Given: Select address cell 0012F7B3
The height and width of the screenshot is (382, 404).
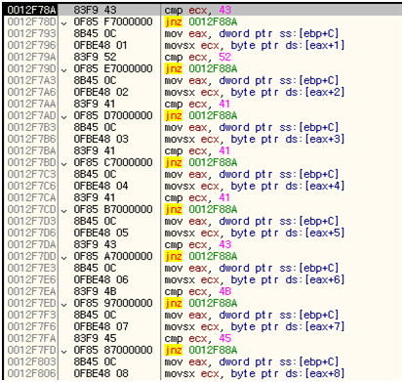Looking at the screenshot, I should 31,127.
